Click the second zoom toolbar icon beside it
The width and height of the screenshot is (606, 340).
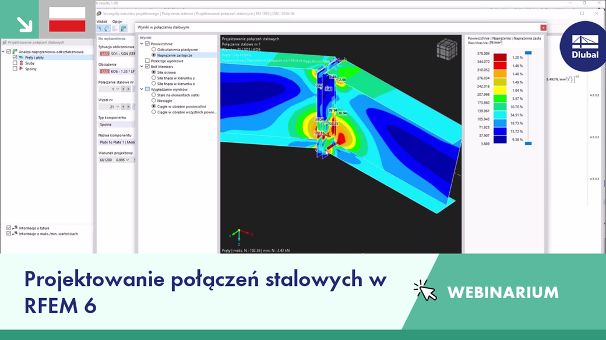107,28
